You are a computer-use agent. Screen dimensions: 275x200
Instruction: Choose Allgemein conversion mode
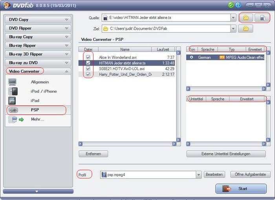(x=38, y=82)
